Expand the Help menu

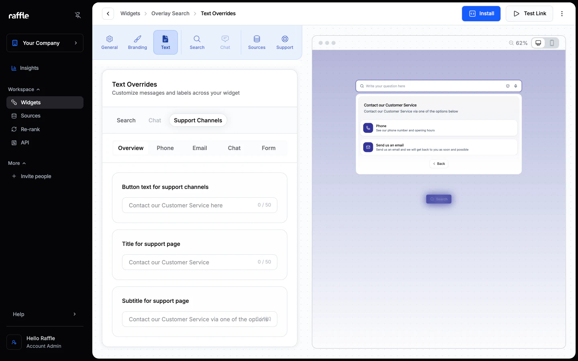click(45, 314)
